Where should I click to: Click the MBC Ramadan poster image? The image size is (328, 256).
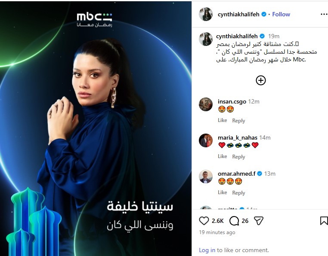(x=96, y=128)
